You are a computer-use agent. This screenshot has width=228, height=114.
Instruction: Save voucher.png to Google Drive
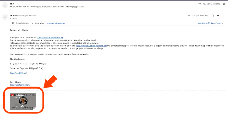(22, 106)
